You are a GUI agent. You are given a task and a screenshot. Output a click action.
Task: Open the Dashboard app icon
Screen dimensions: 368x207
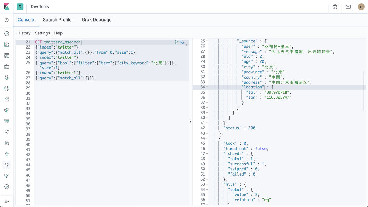7,55
